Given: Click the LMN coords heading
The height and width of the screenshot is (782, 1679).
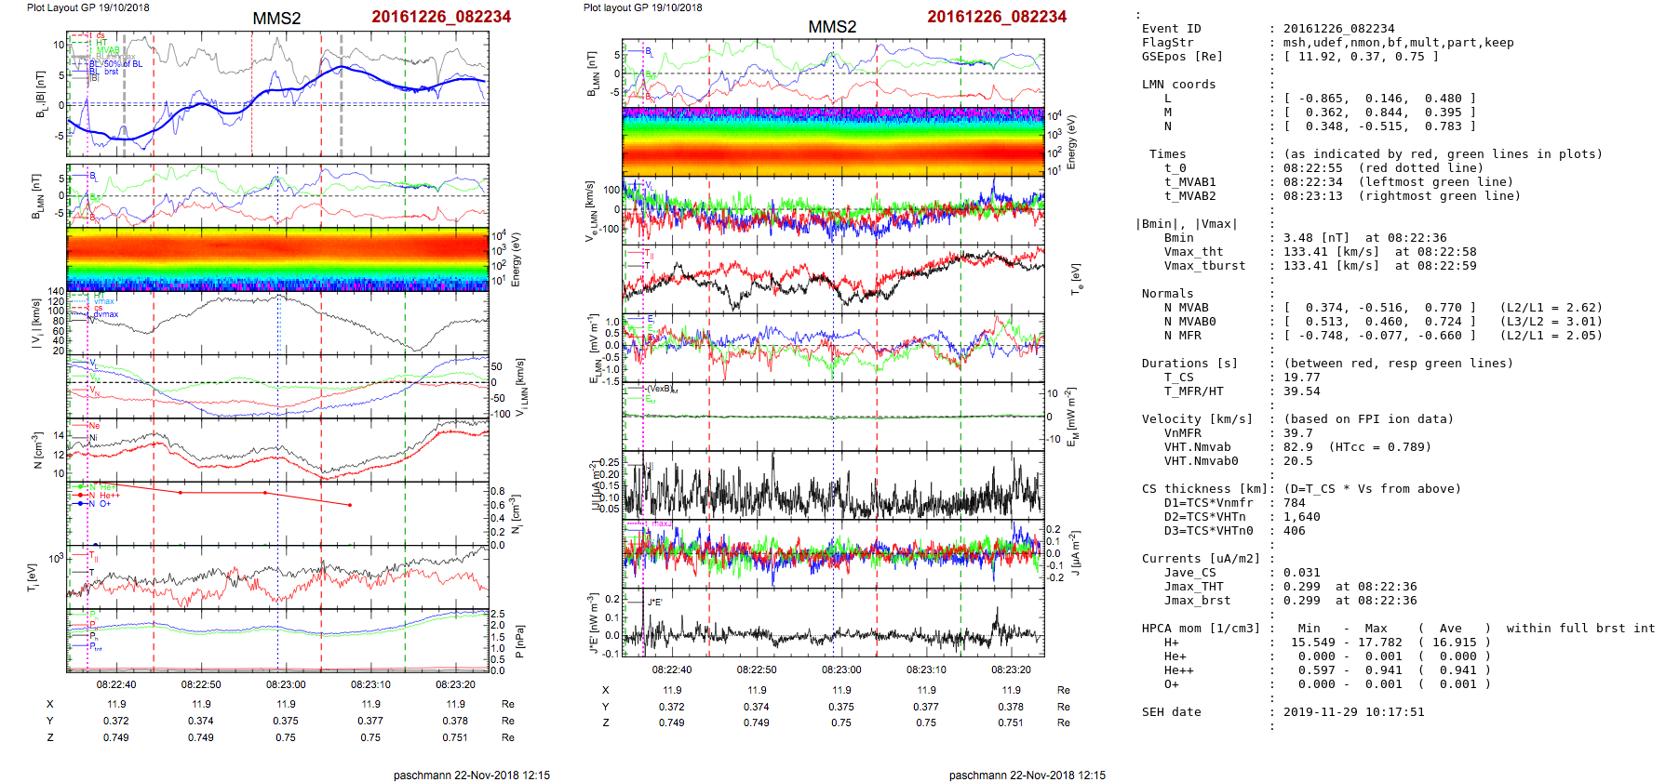Looking at the screenshot, I should tap(1178, 85).
